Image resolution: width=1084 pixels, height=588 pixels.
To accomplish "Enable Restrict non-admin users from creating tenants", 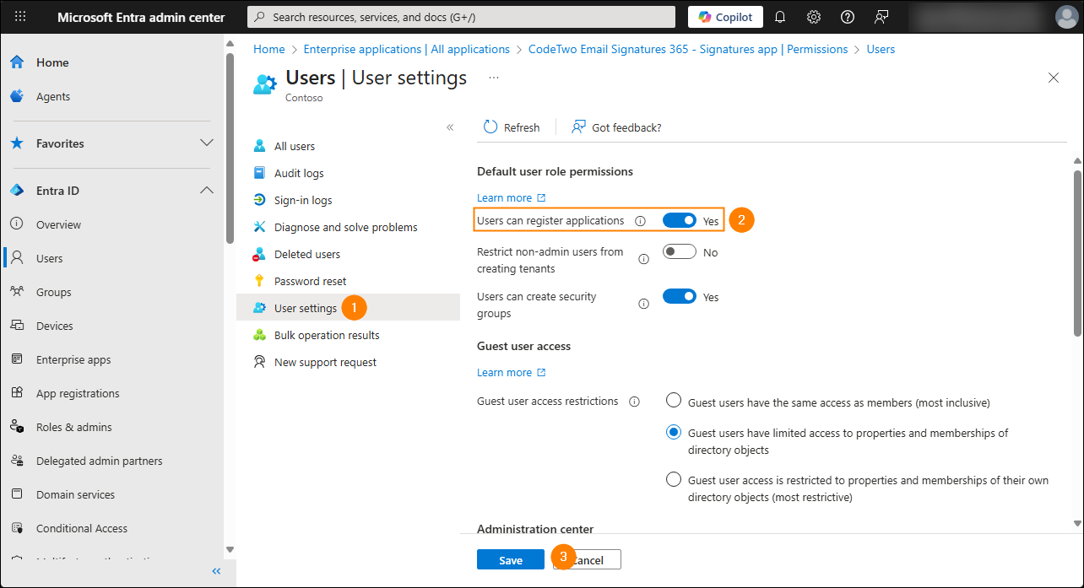I will tap(680, 251).
